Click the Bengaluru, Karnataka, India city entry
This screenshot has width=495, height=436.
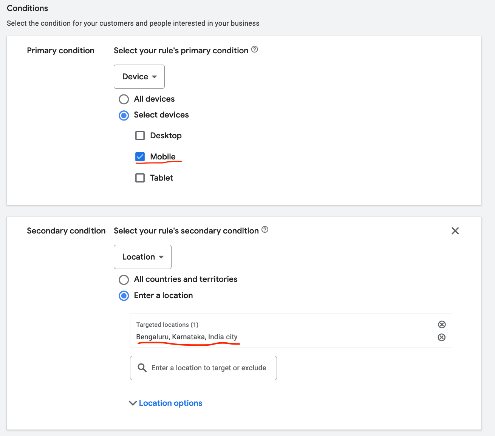click(187, 337)
